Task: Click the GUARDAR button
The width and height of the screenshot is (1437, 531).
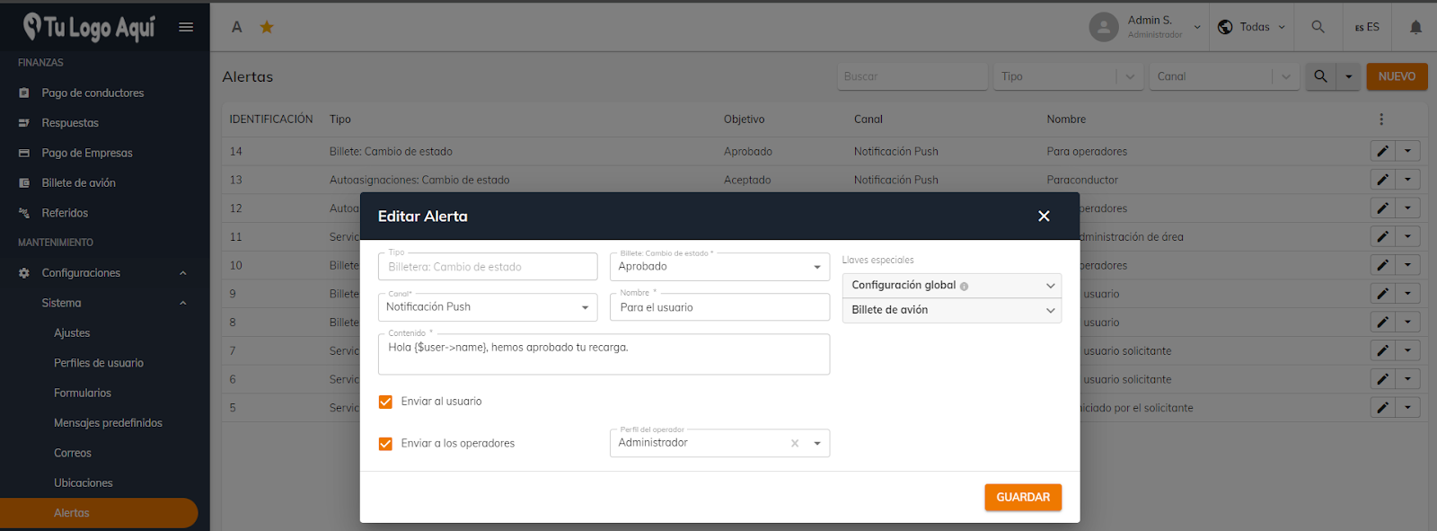Action: point(1023,498)
